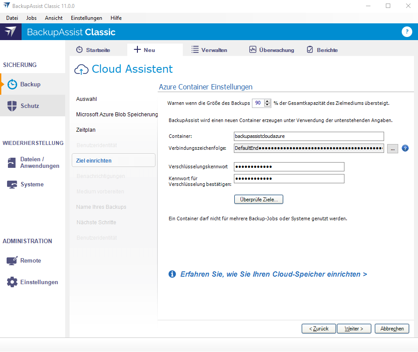Click the Container name input field

tap(309, 136)
